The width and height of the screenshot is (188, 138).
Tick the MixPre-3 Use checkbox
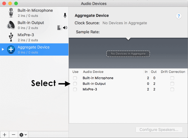coord(75,89)
